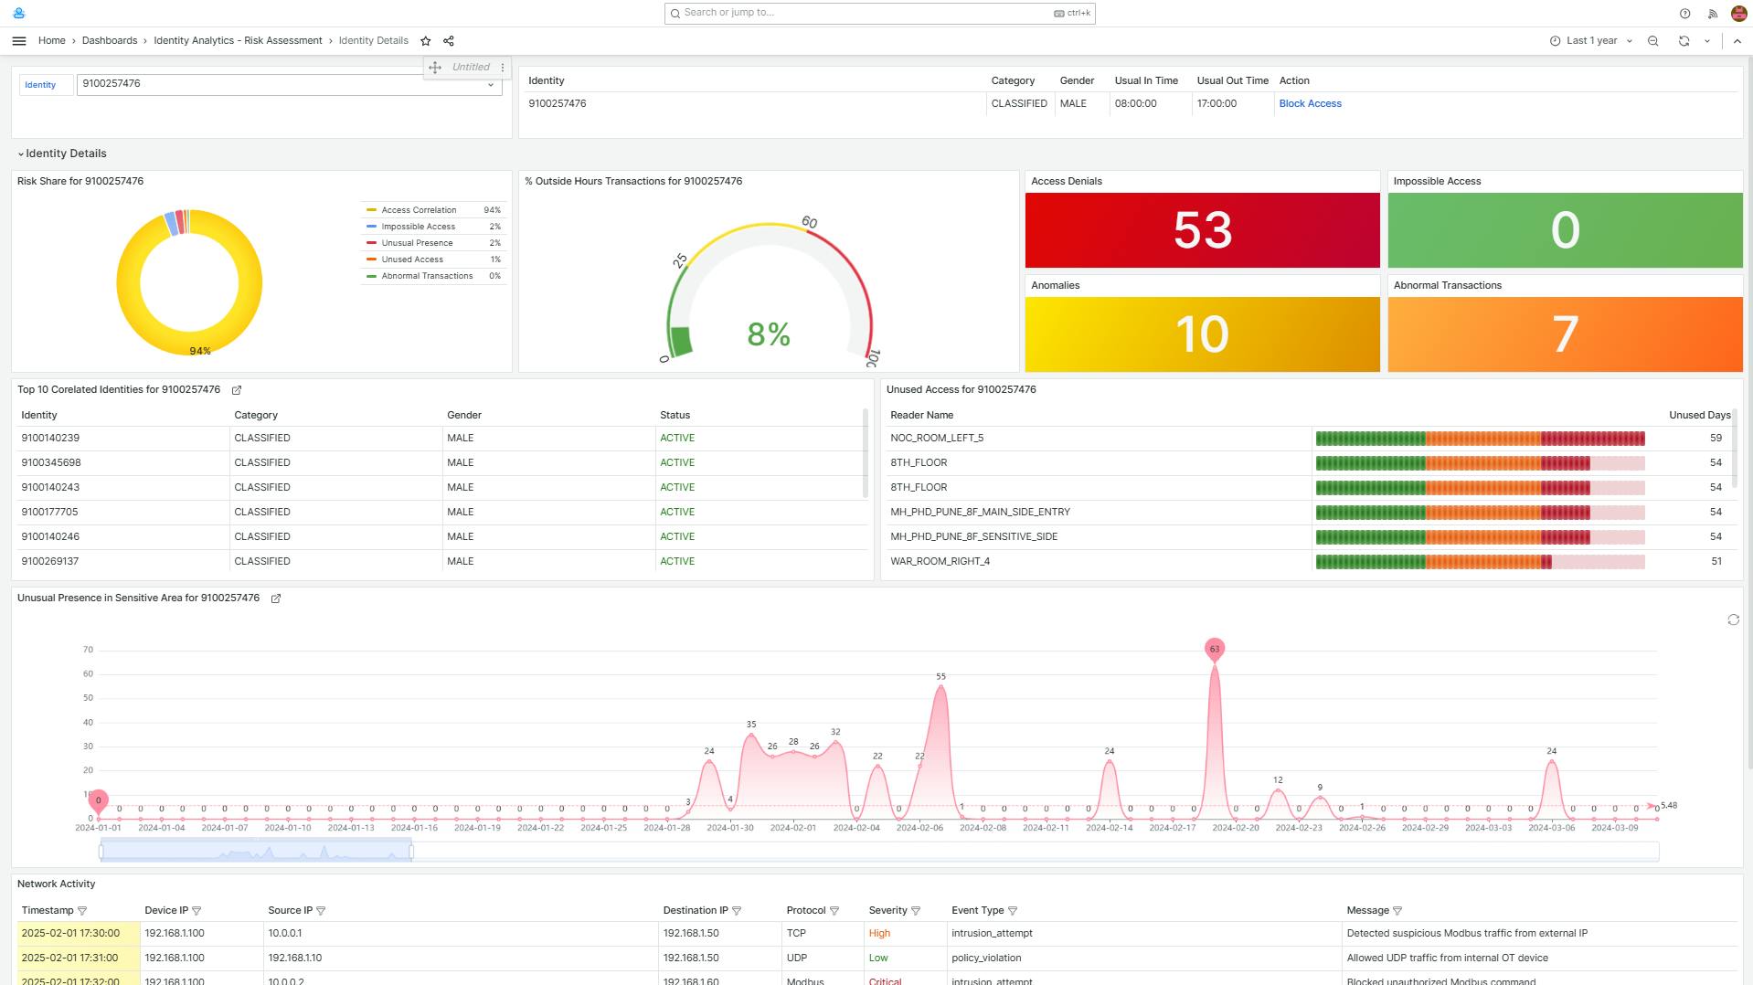Go to Home via the breadcrumb
Image resolution: width=1753 pixels, height=985 pixels.
point(52,40)
